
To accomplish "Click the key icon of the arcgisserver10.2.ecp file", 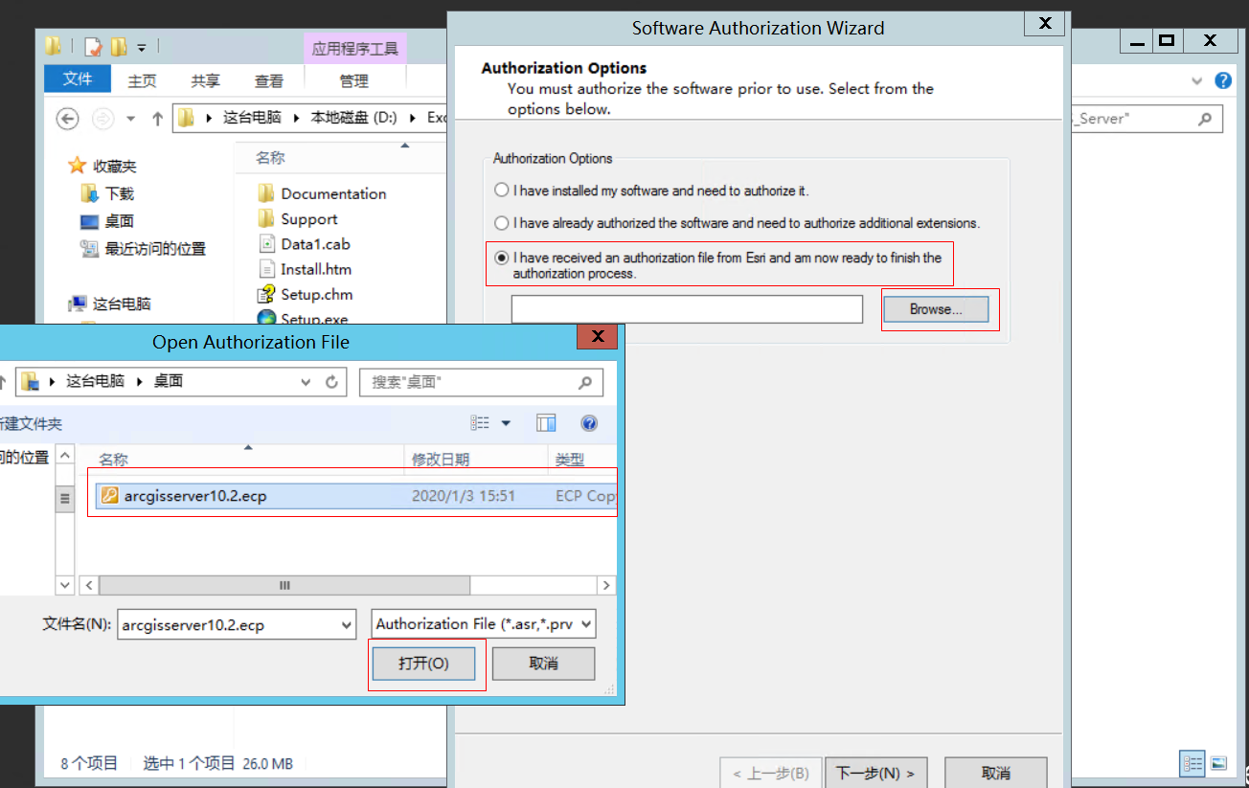I will [109, 496].
